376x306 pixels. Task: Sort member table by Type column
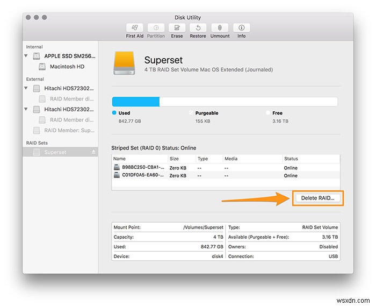click(209, 159)
